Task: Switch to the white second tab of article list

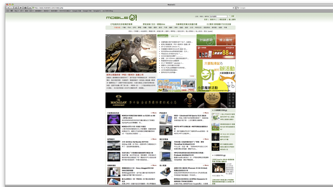Action: pyautogui.click(x=175, y=36)
